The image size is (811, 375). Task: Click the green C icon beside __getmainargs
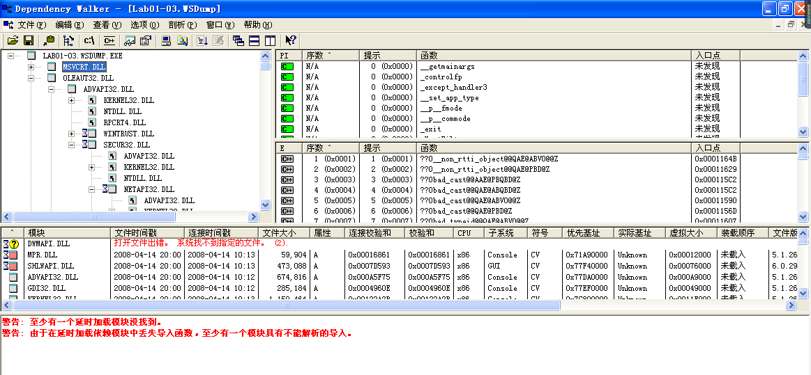(287, 67)
